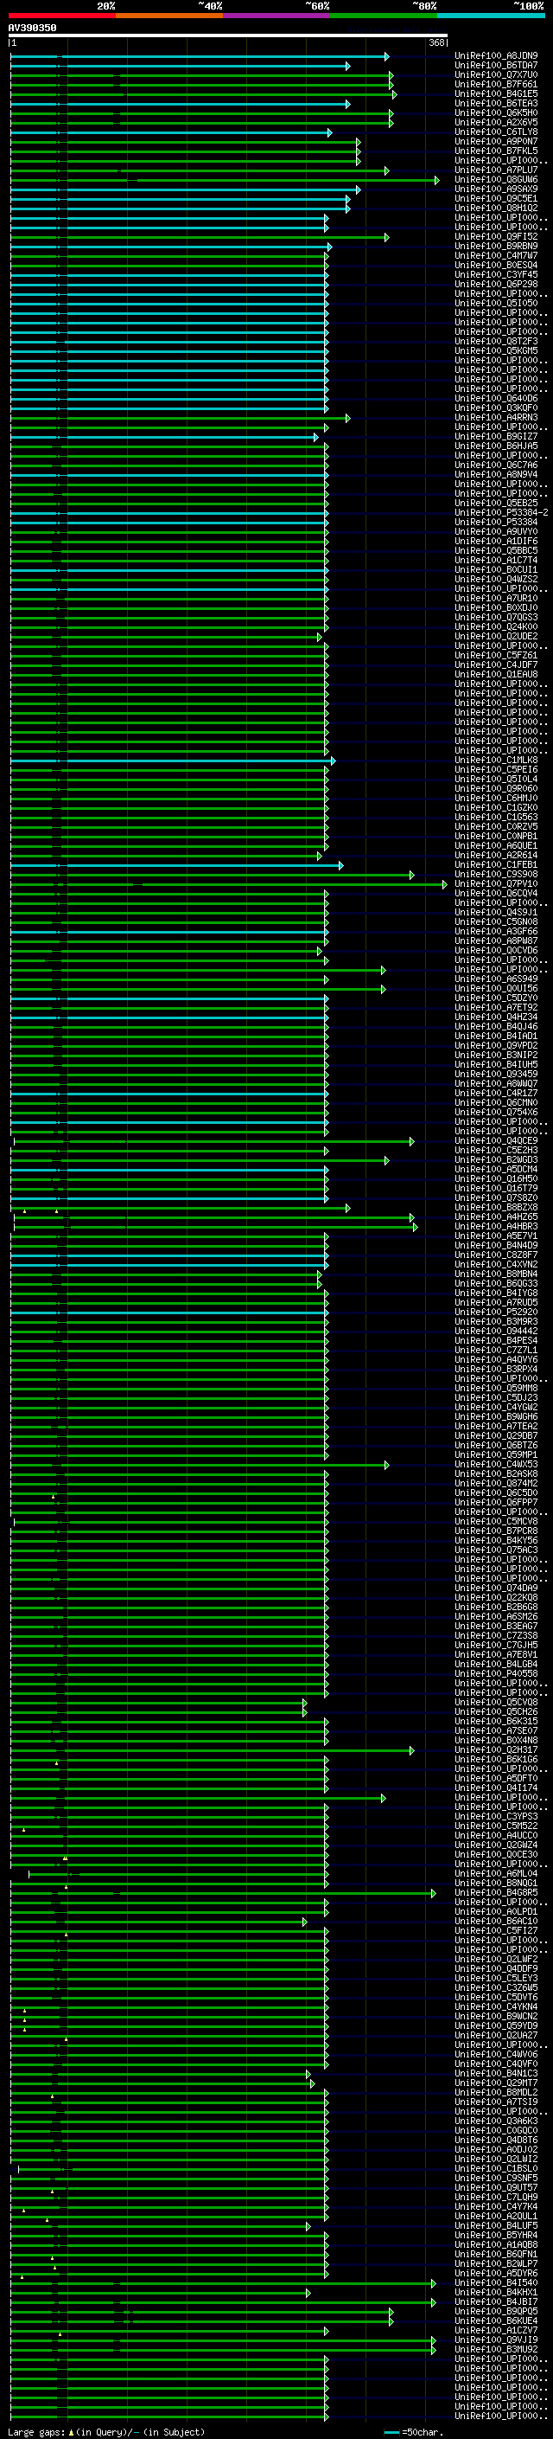This screenshot has width=553, height=2439.
Task: Open entry UniRef100_A1DIF6
Action: click(x=496, y=541)
